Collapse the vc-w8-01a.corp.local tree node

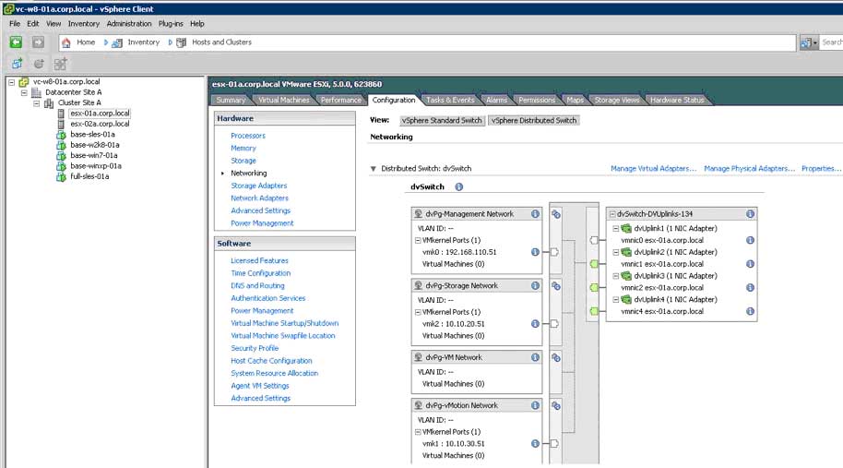pos(11,82)
